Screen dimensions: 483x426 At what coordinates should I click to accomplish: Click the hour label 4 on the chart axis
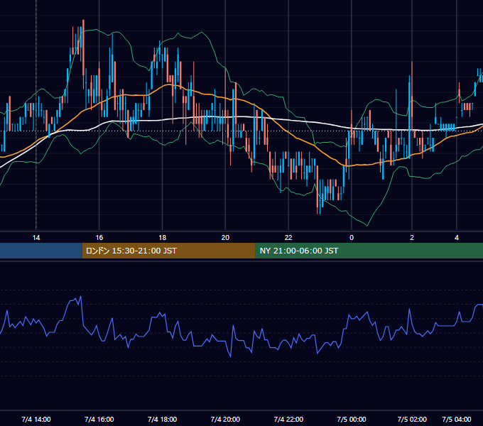457,238
